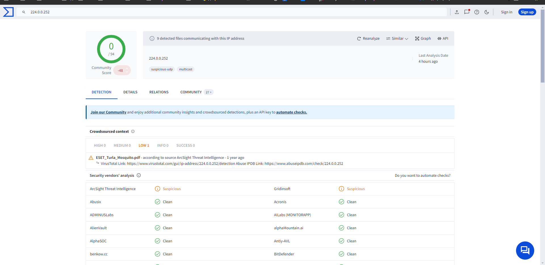
Task: Switch to the COMMUNITY tab
Action: [x=196, y=92]
